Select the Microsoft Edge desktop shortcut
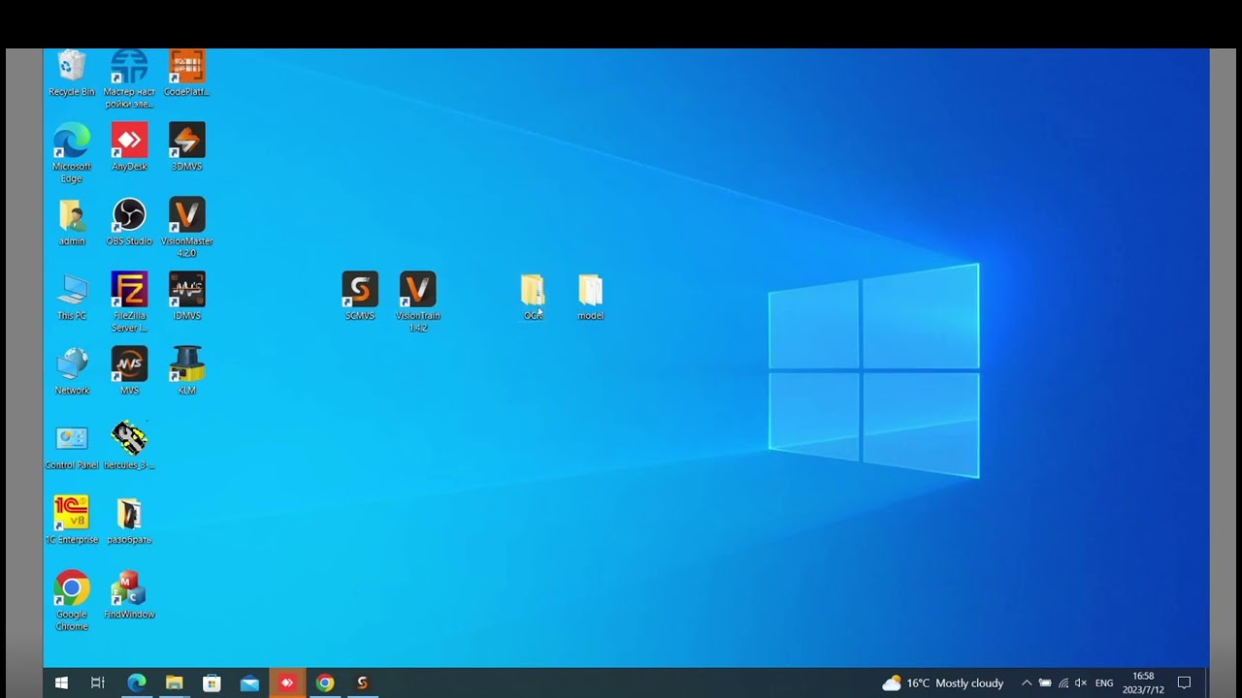 (72, 152)
